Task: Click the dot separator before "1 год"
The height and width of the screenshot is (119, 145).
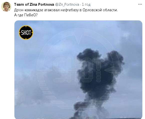Action: click(x=80, y=4)
